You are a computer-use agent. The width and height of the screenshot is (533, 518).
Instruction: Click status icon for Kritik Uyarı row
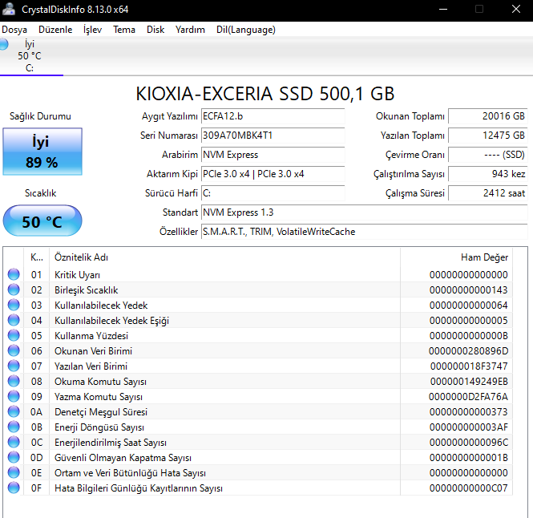pos(14,274)
